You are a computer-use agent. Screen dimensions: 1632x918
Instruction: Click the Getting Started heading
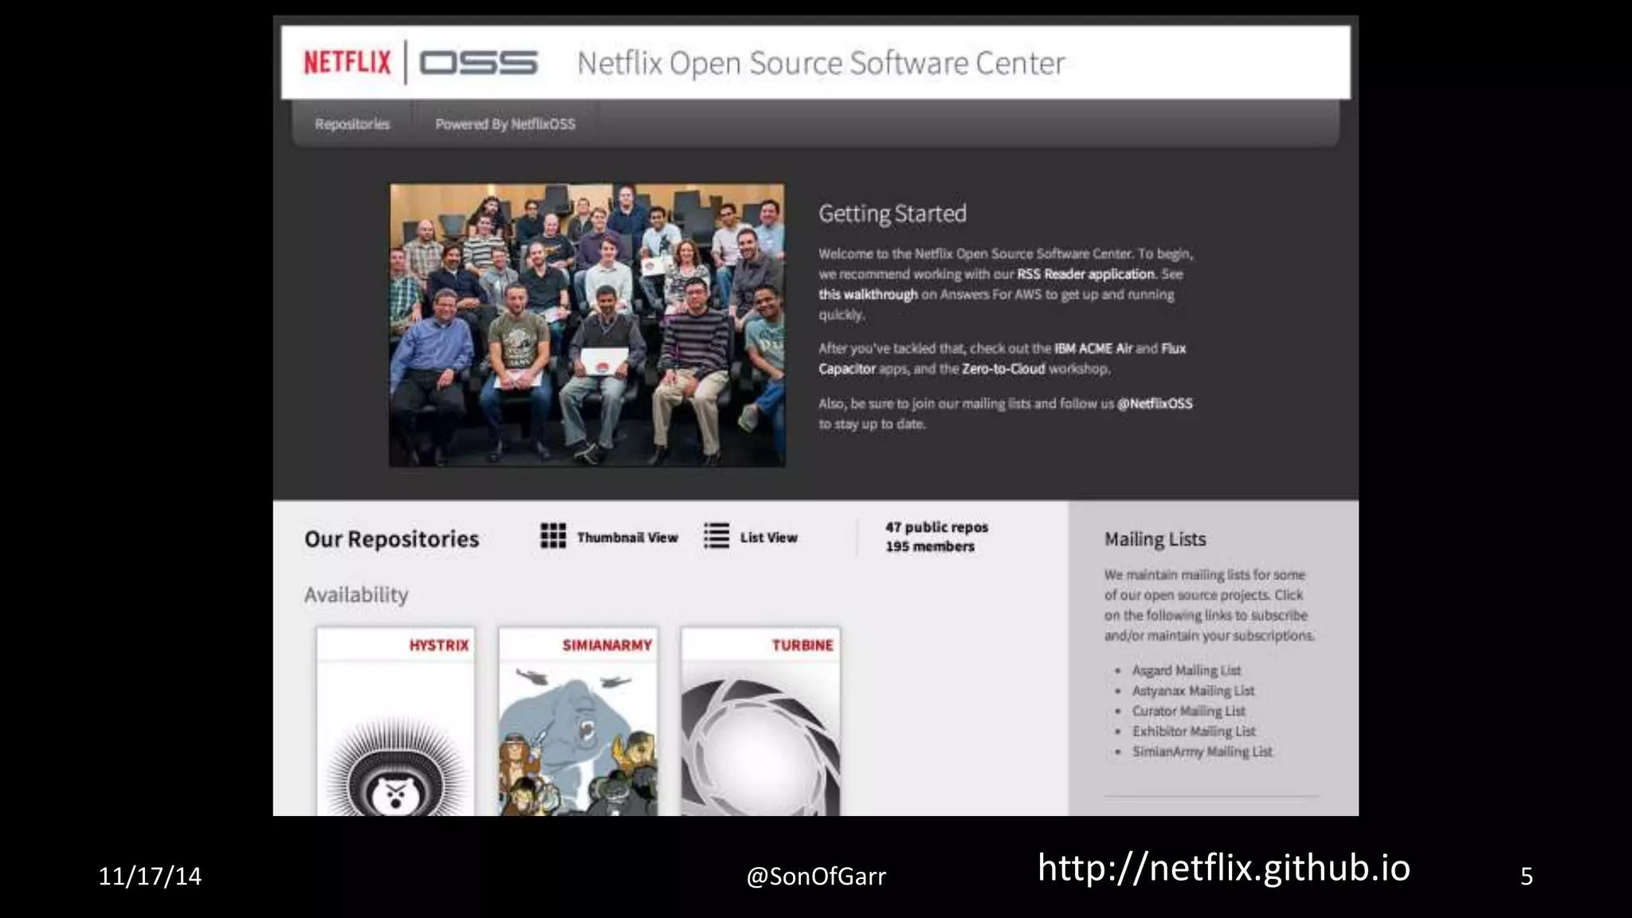(892, 214)
